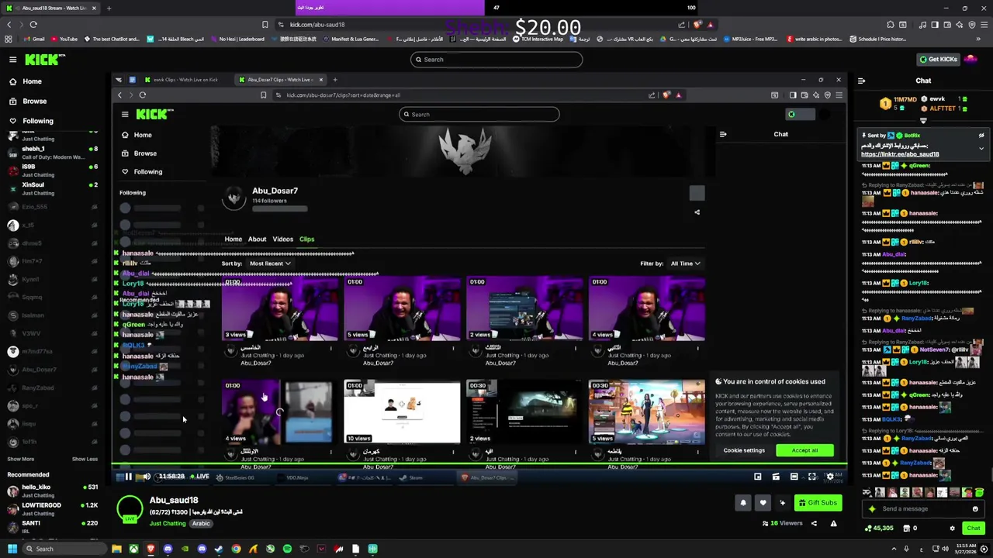Screen dimensions: 993x558
Task: Open the YouTube bookmark
Action: point(64,39)
